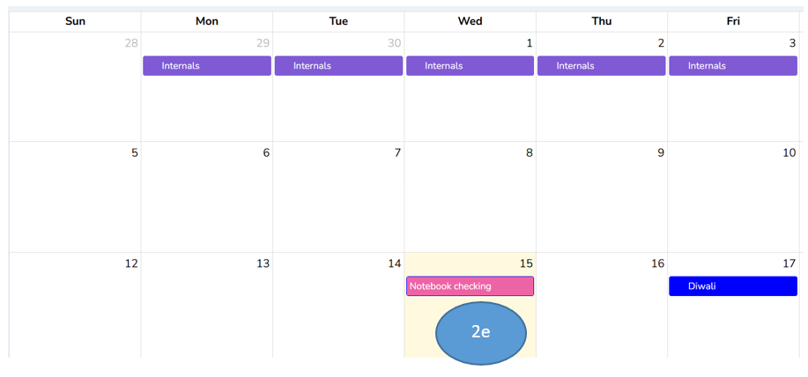Open the Internals event on Friday 3
808x377 pixels.
pos(732,66)
